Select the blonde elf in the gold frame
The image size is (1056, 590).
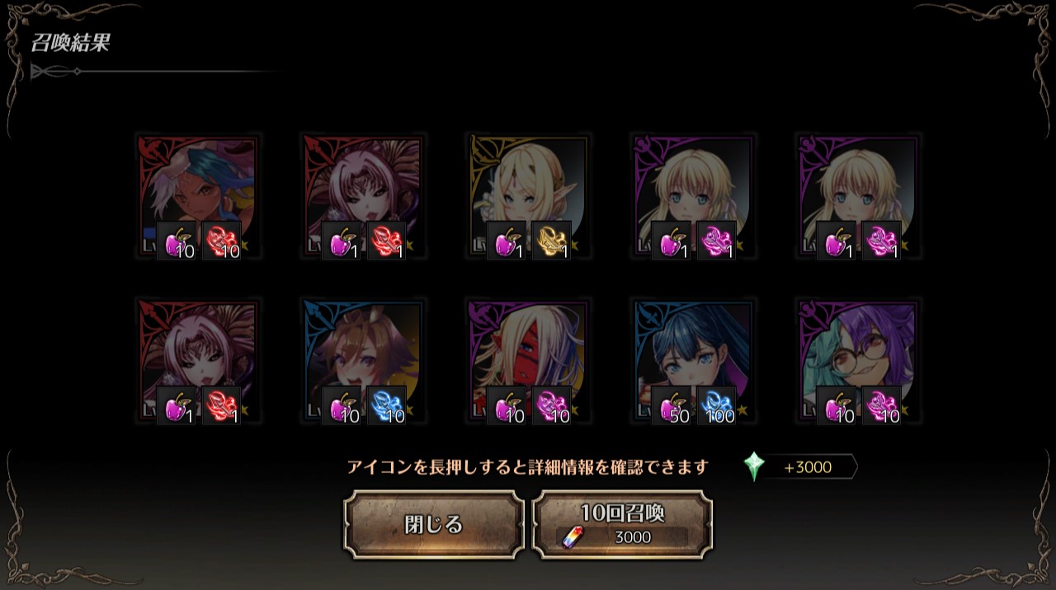[528, 196]
